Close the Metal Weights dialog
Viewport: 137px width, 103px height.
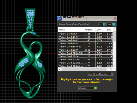click(x=115, y=18)
